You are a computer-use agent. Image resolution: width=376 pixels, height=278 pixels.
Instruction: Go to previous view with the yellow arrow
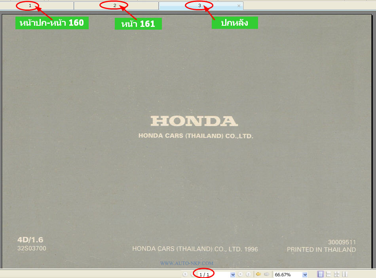[x=258, y=274]
